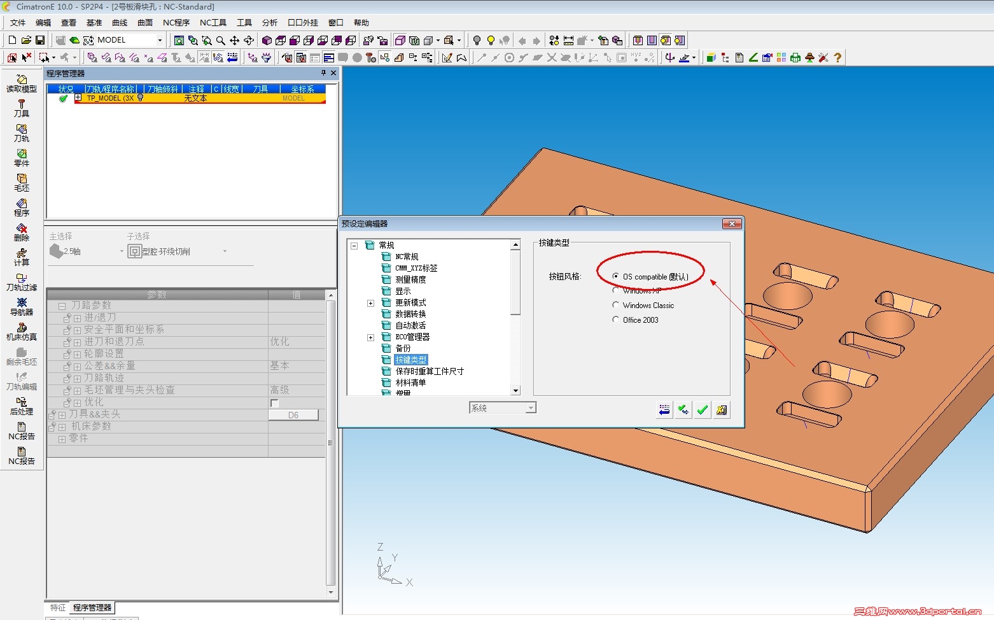The width and height of the screenshot is (994, 620).
Task: Open the 编辑 menu
Action: [x=43, y=23]
